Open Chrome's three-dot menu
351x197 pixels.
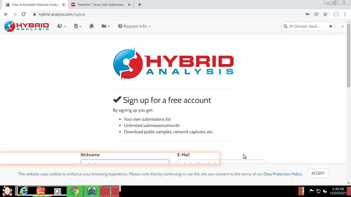(345, 14)
